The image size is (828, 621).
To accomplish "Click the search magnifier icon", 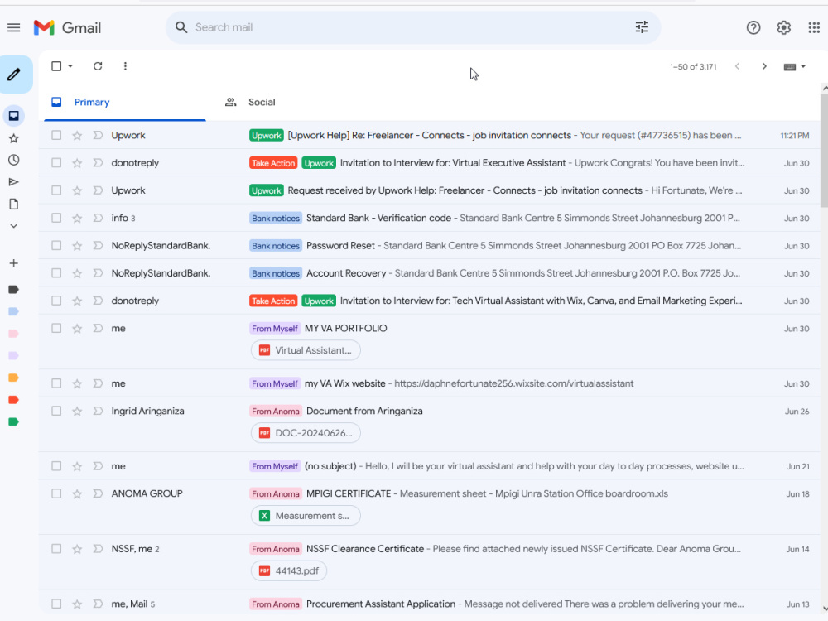I will point(181,27).
